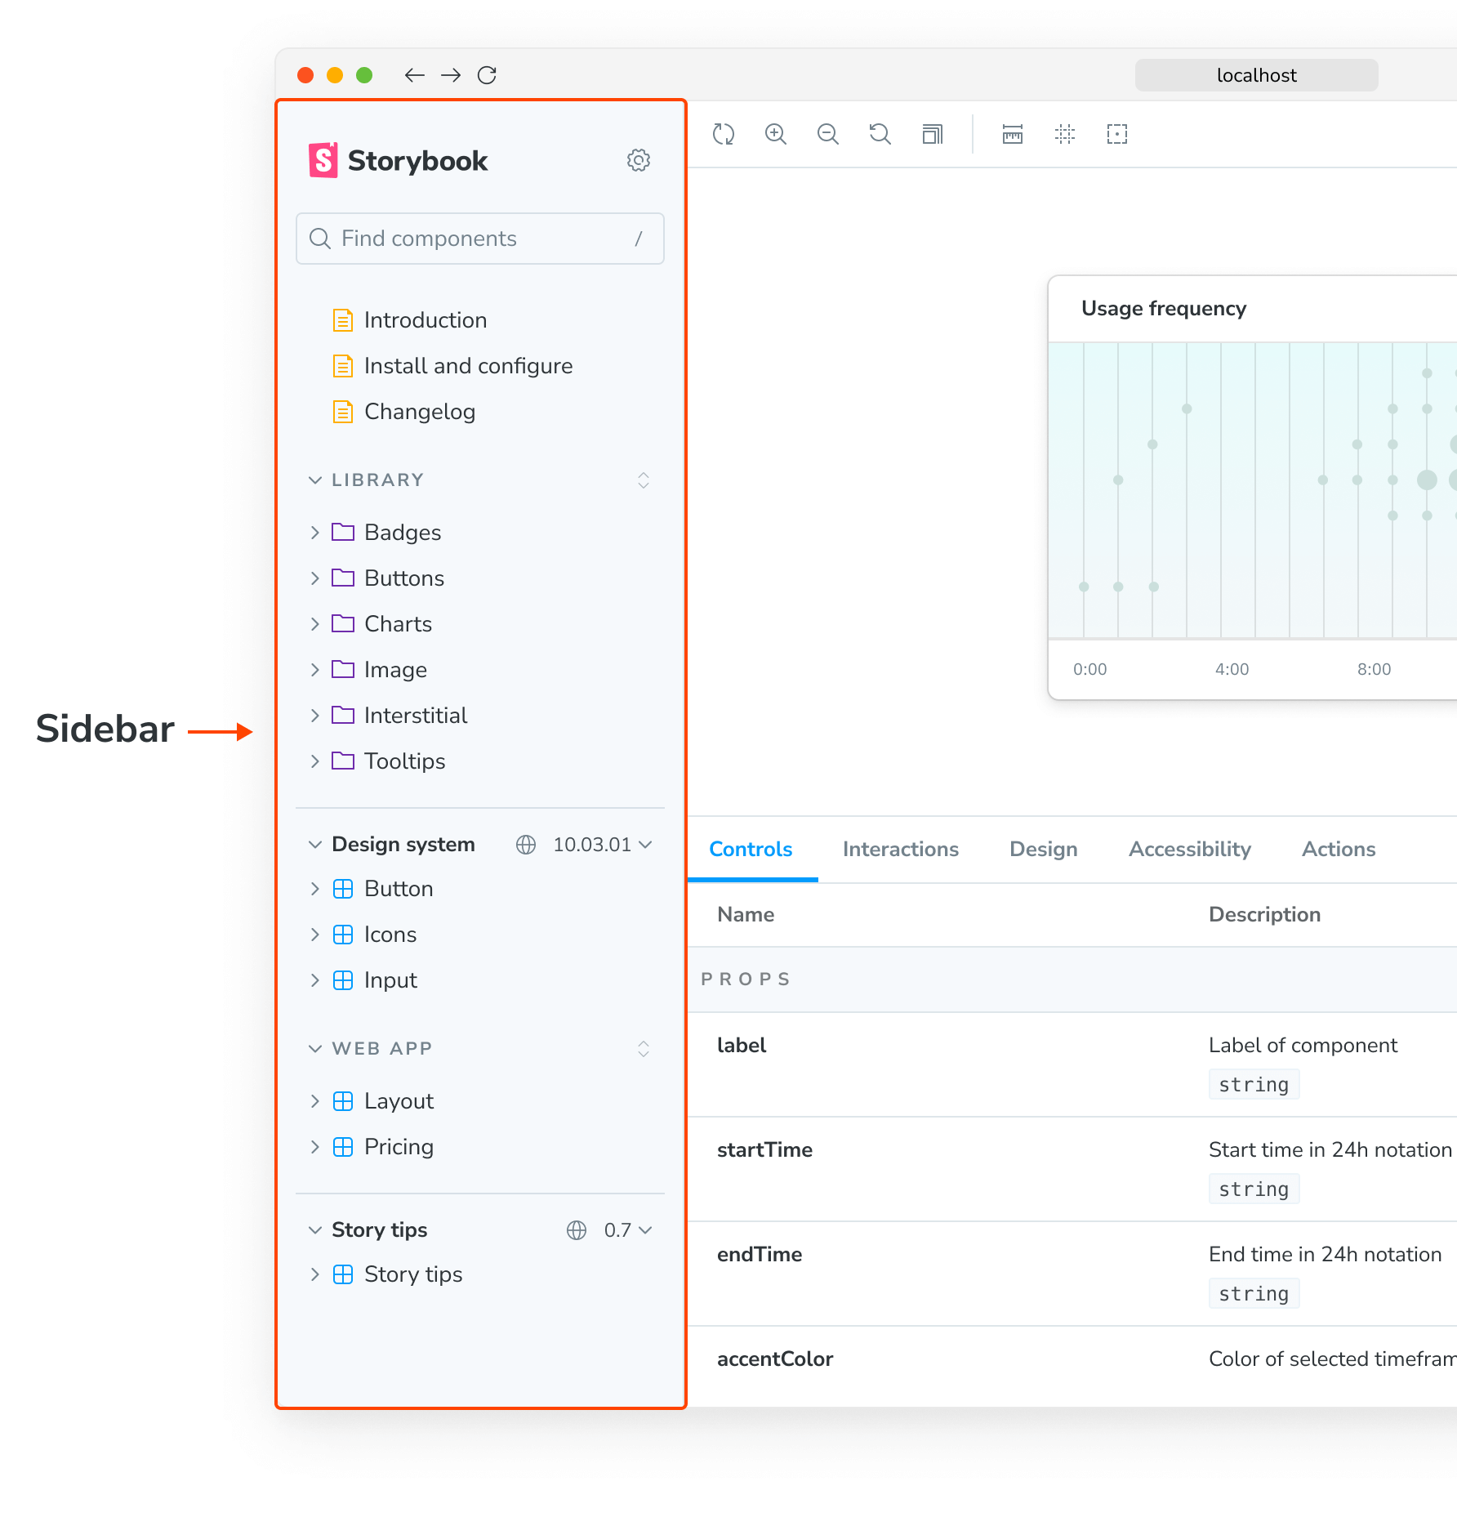The height and width of the screenshot is (1526, 1457).
Task: Toggle the grid overlay
Action: point(1064,134)
